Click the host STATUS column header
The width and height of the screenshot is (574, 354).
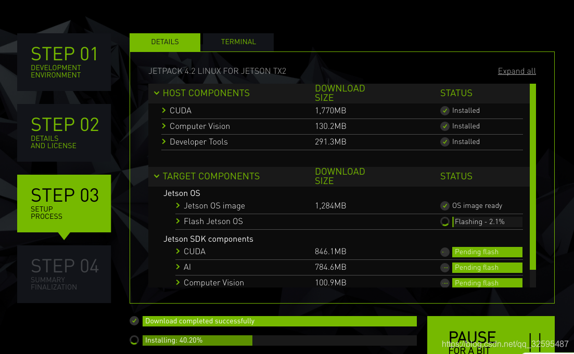(456, 93)
